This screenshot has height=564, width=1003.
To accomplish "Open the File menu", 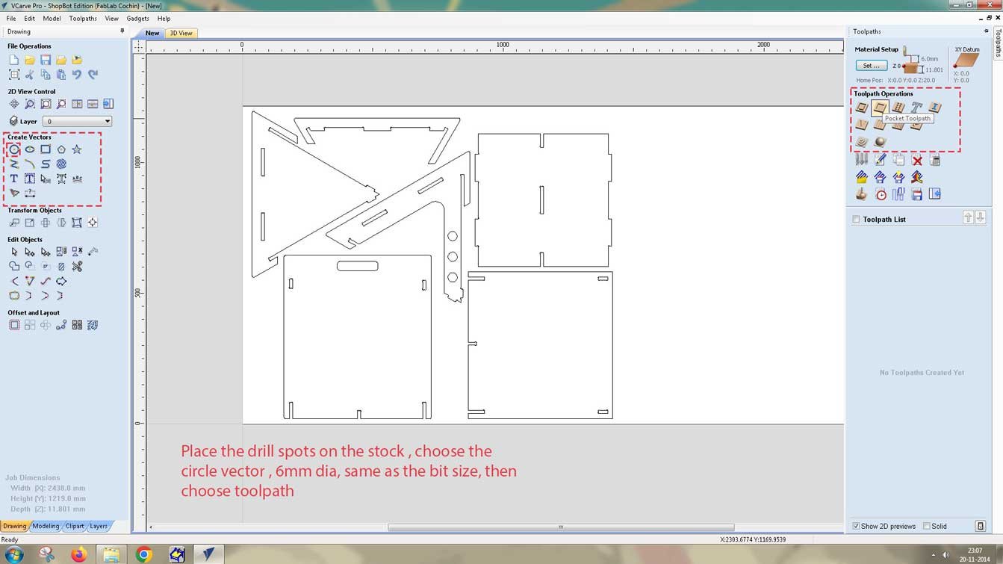I will pos(11,18).
